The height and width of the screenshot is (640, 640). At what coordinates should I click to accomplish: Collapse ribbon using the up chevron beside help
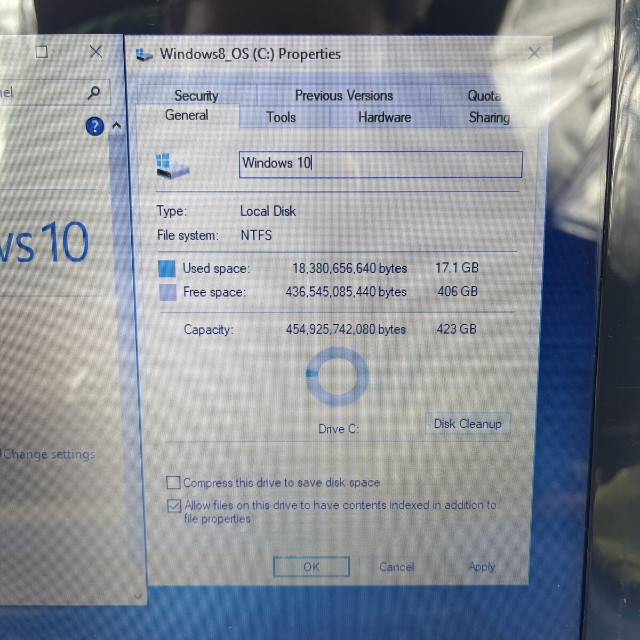tap(116, 126)
